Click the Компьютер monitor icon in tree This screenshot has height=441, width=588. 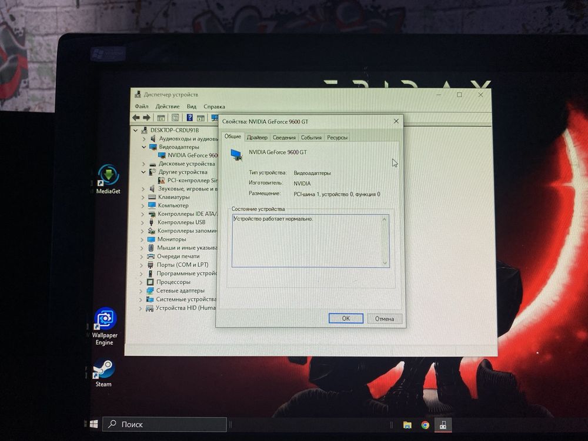coord(152,205)
